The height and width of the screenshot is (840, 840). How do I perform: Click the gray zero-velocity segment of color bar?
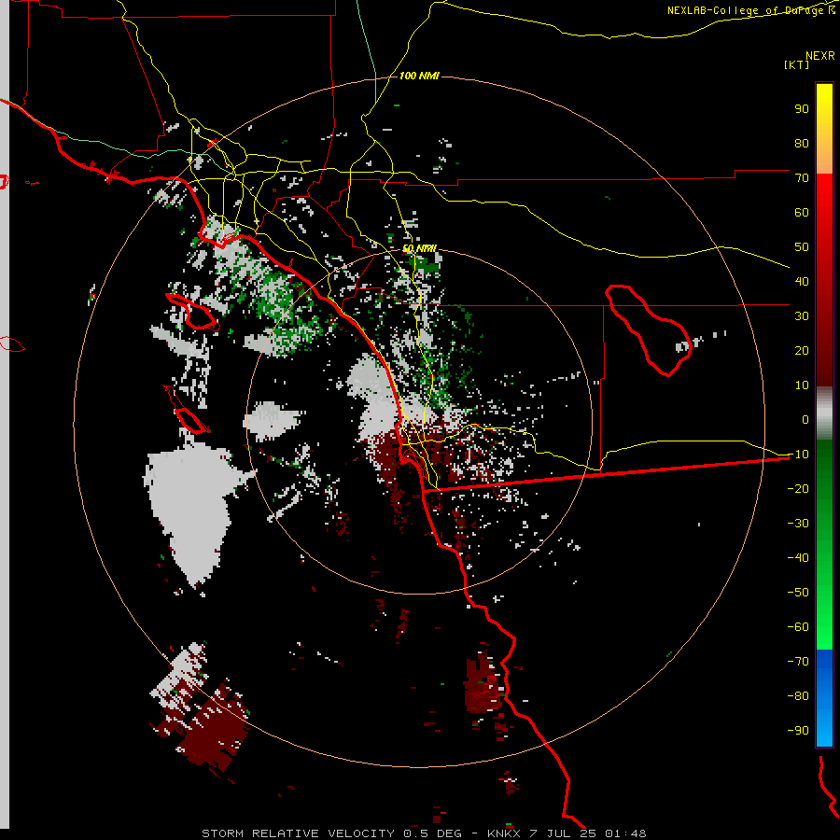click(x=824, y=413)
